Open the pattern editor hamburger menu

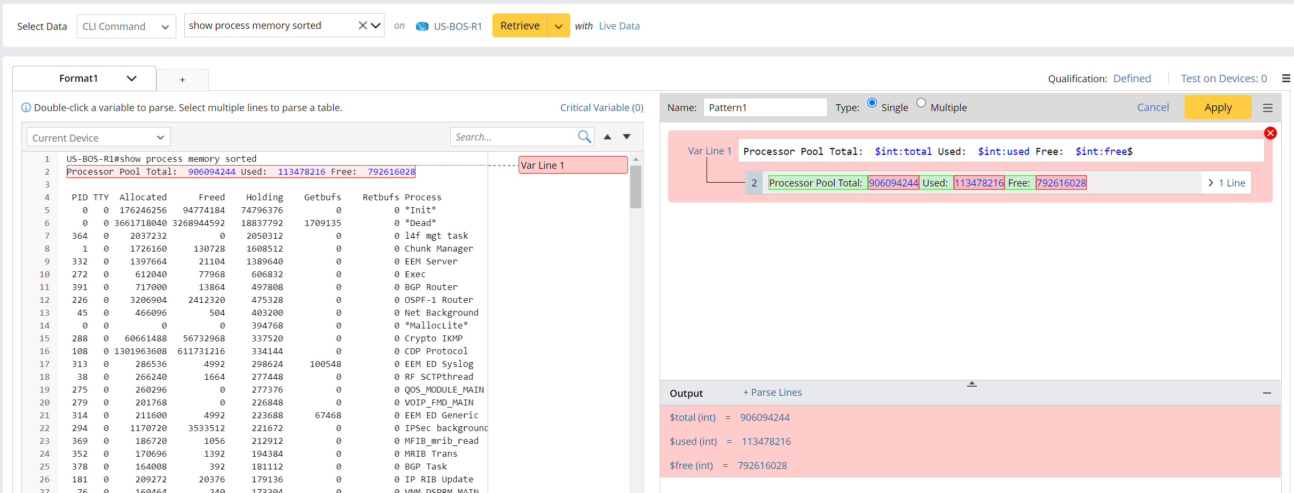coord(1267,108)
